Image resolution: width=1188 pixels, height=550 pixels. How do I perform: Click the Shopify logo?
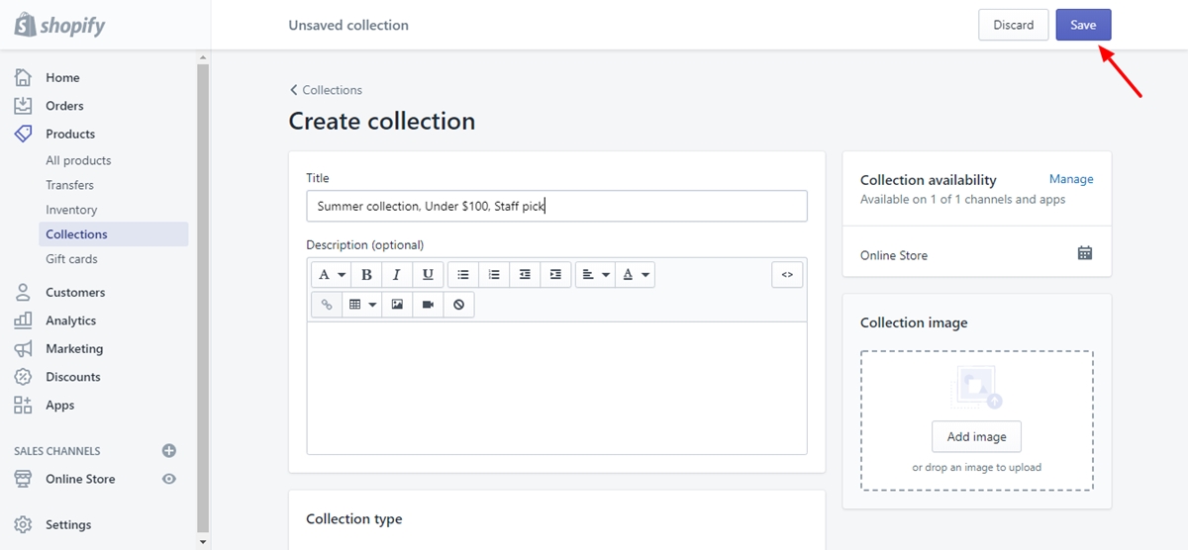coord(59,26)
